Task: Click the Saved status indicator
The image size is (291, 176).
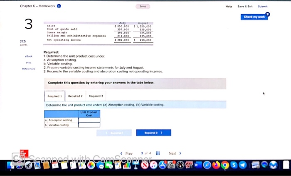Action: point(143,7)
